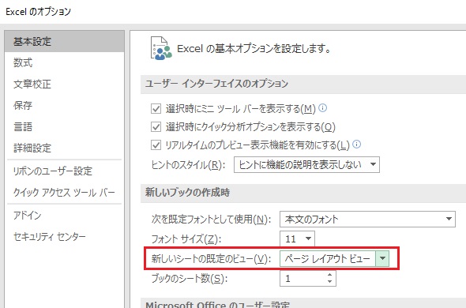Click info icon beside リアルタイムのプレビュー option

[357, 145]
